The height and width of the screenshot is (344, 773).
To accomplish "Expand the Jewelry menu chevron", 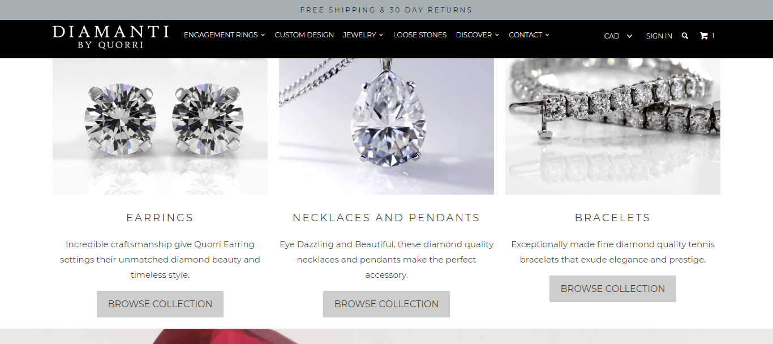I will pyautogui.click(x=381, y=35).
